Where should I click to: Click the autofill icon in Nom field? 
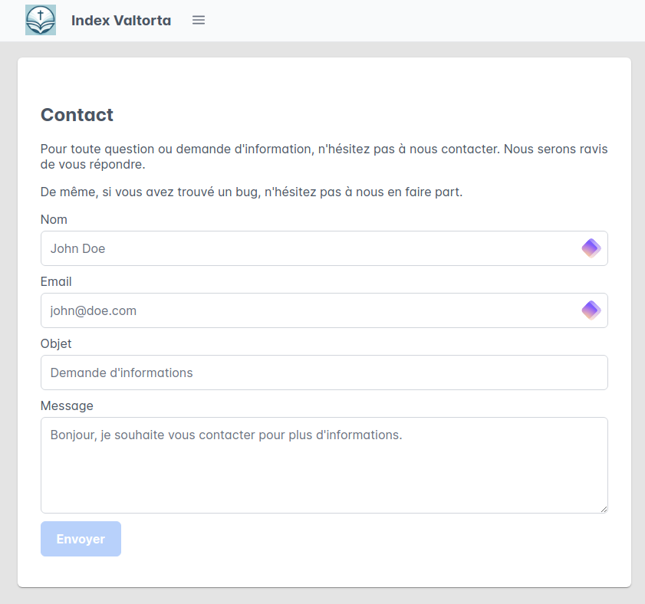(591, 248)
